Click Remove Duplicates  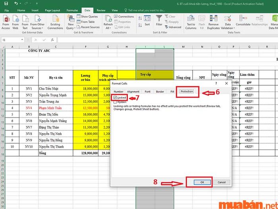(x=214, y=22)
